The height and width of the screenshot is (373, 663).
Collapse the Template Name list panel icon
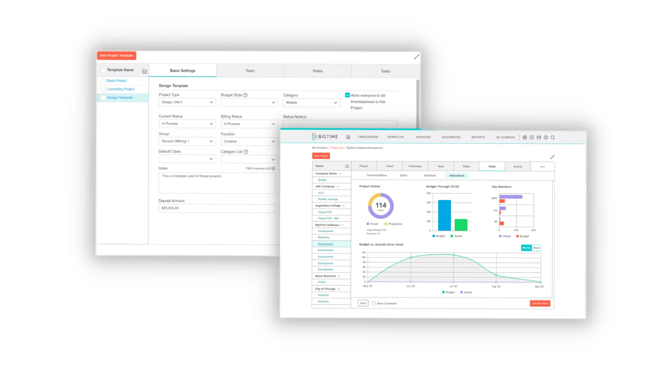(x=144, y=71)
